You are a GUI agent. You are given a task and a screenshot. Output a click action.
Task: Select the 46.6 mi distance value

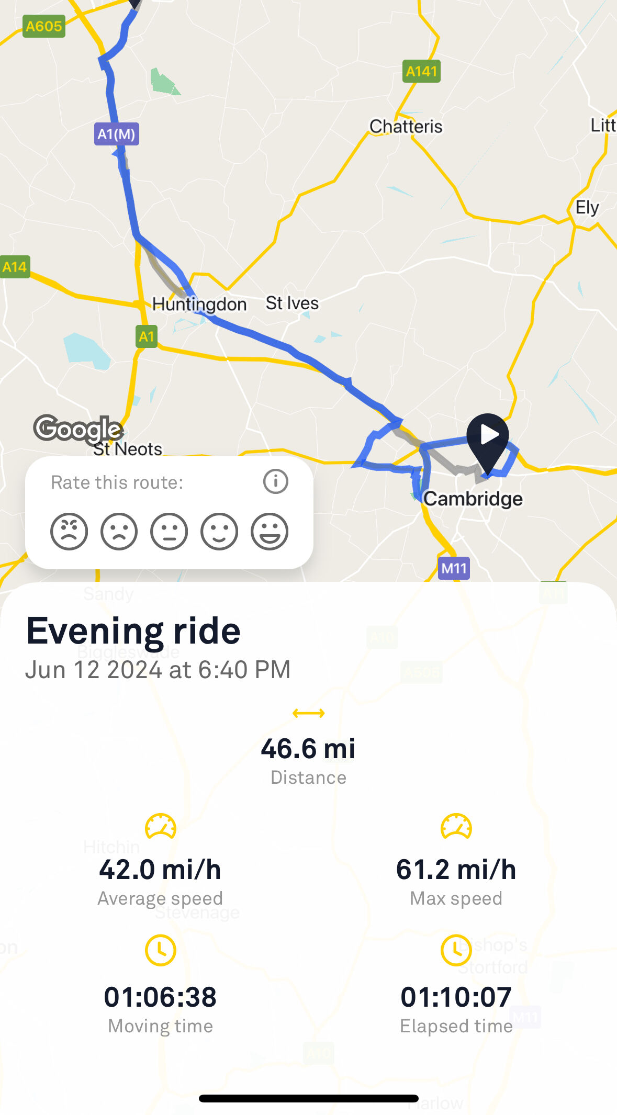(x=308, y=749)
